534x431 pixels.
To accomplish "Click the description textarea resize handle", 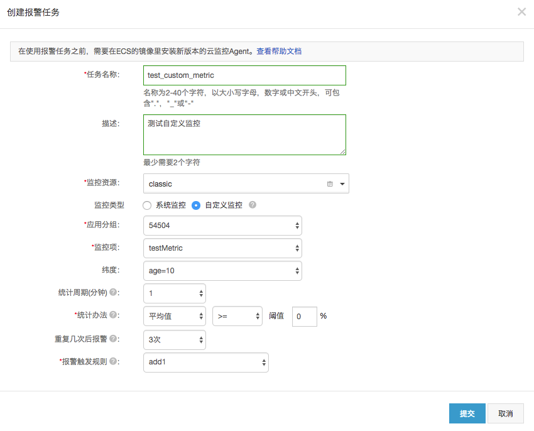I will click(x=342, y=151).
